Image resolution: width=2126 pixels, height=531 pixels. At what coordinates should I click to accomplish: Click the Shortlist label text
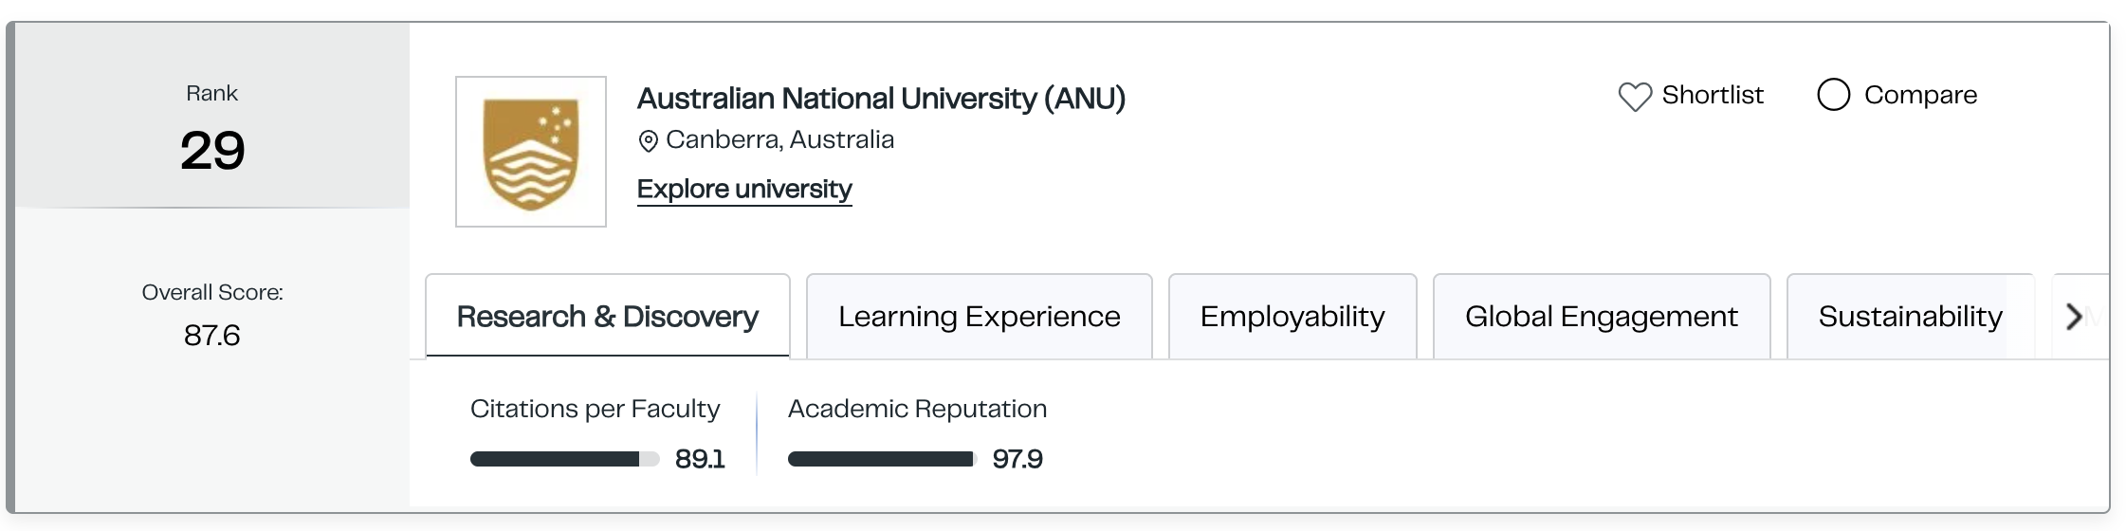pyautogui.click(x=1713, y=95)
